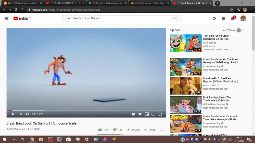Open Marshmello Happier video thumbnail
The width and height of the screenshot is (255, 143).
186,86
